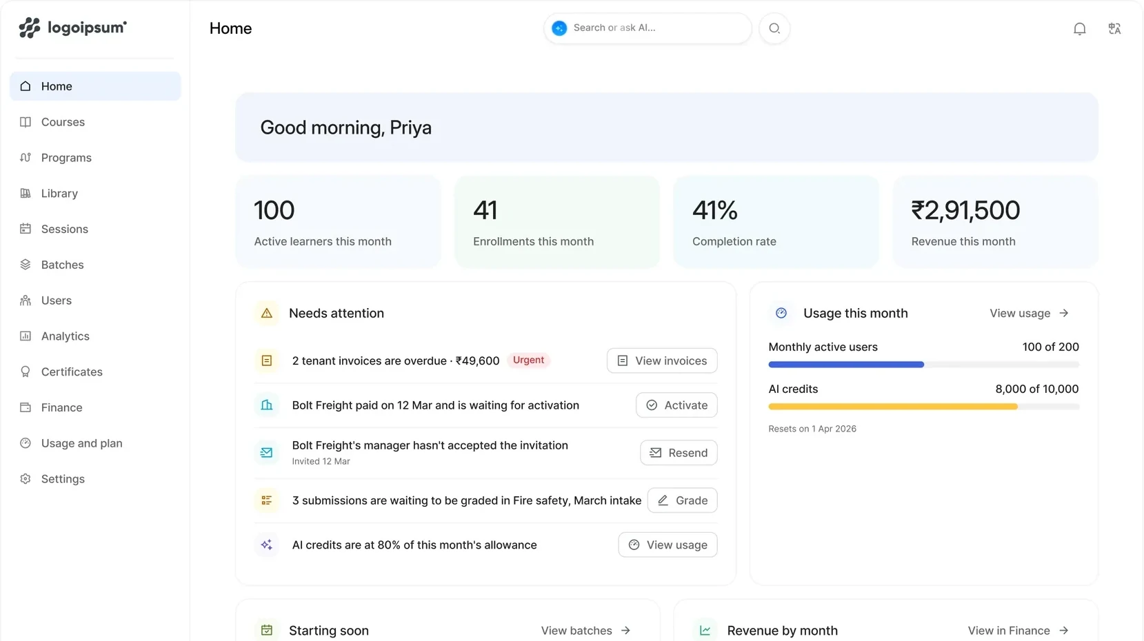Open the language translate icon
This screenshot has width=1144, height=641.
(x=1114, y=28)
